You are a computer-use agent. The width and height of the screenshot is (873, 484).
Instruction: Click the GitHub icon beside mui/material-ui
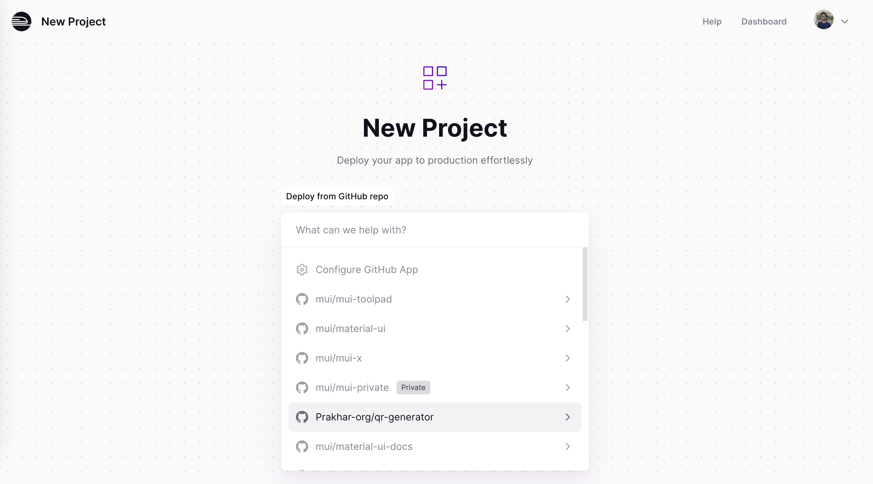(x=302, y=328)
